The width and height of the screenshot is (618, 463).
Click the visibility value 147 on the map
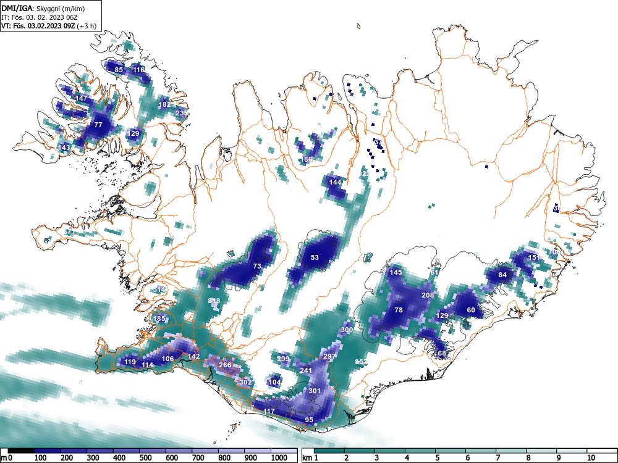click(x=81, y=98)
